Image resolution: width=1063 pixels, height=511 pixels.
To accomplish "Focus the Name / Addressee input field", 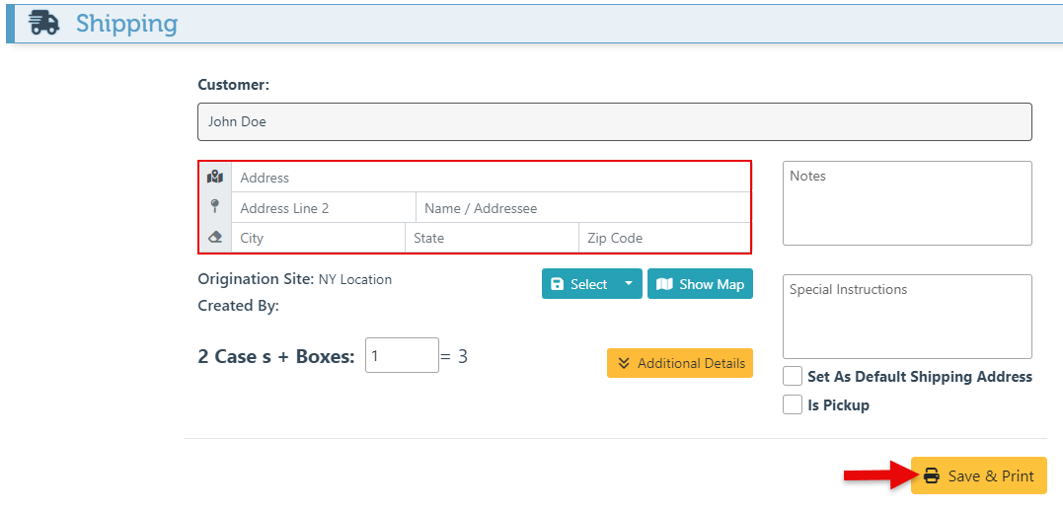I will pyautogui.click(x=582, y=208).
